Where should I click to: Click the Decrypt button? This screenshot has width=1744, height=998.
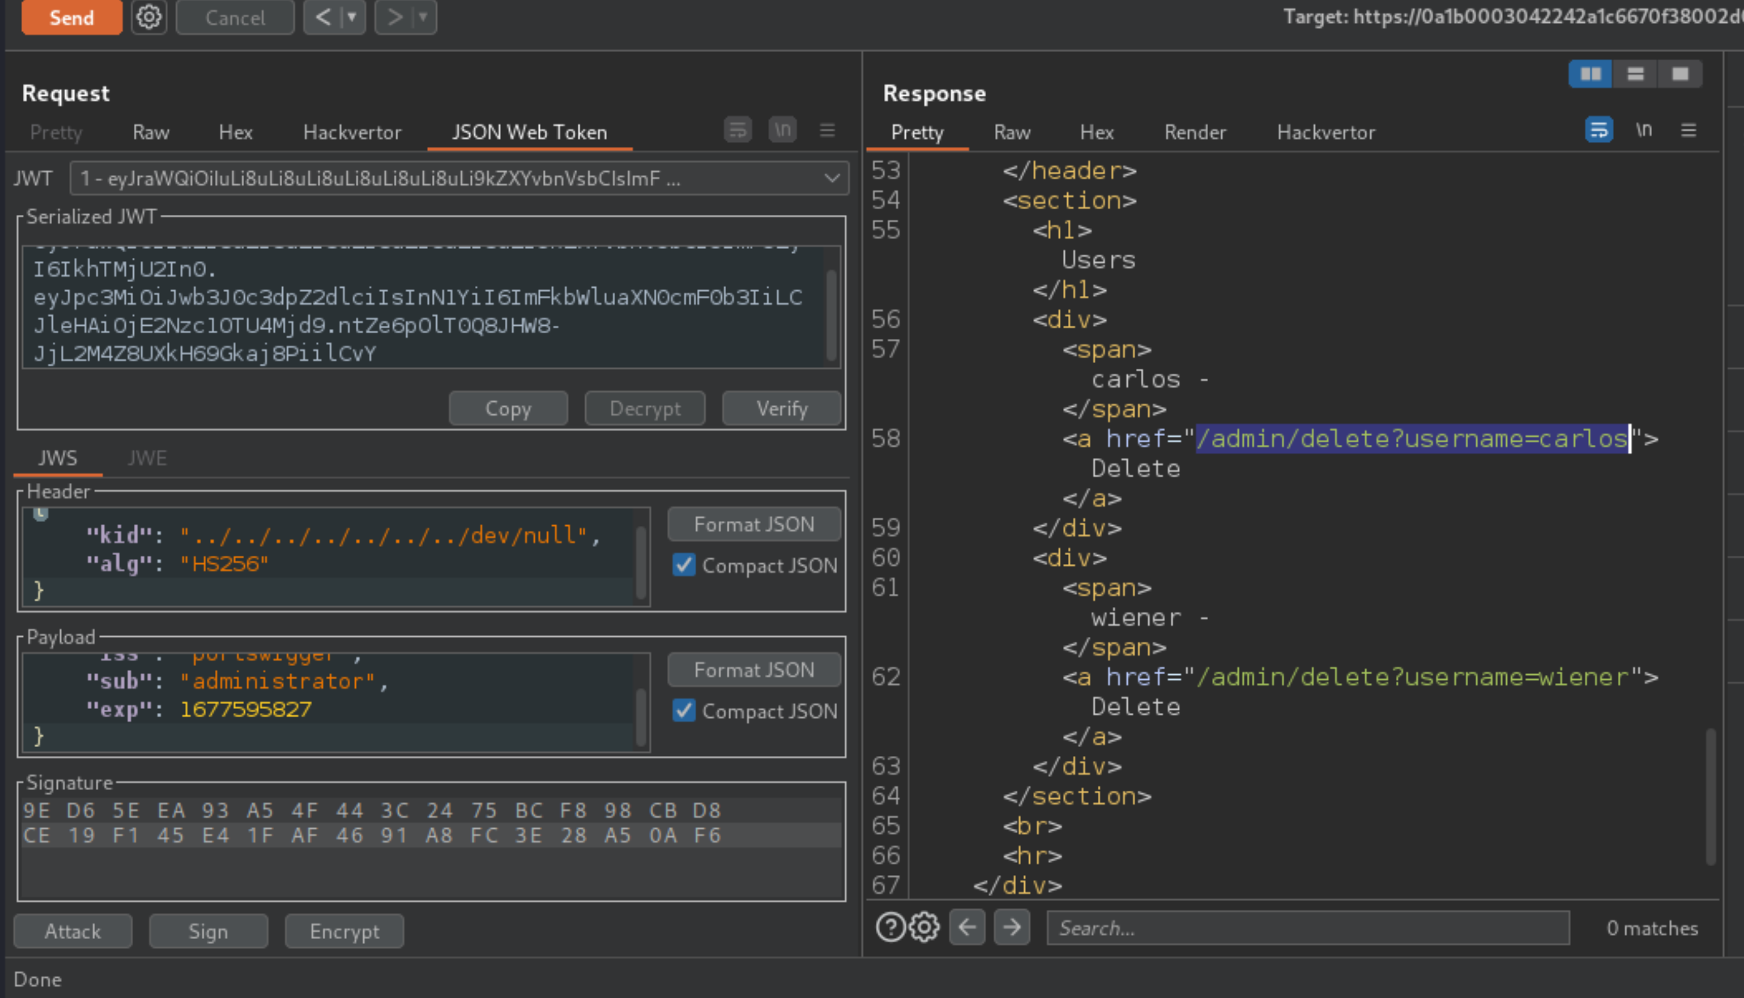[645, 409]
